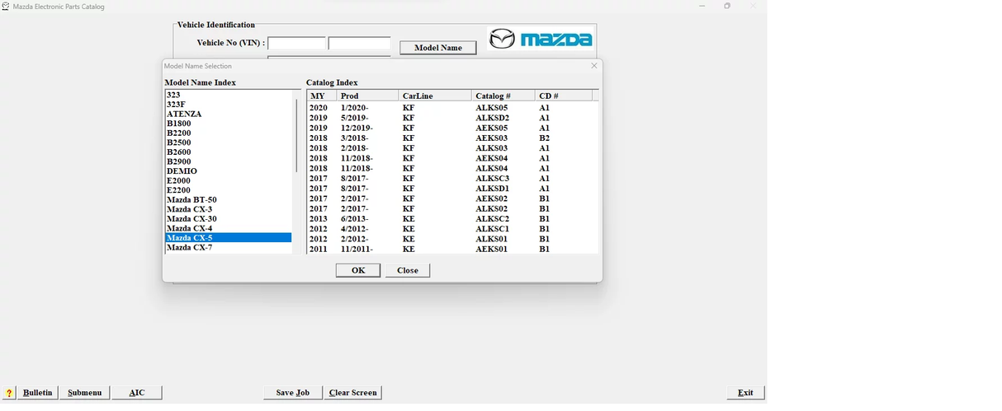Click the Exit button
The width and height of the screenshot is (1002, 411).
tap(745, 393)
